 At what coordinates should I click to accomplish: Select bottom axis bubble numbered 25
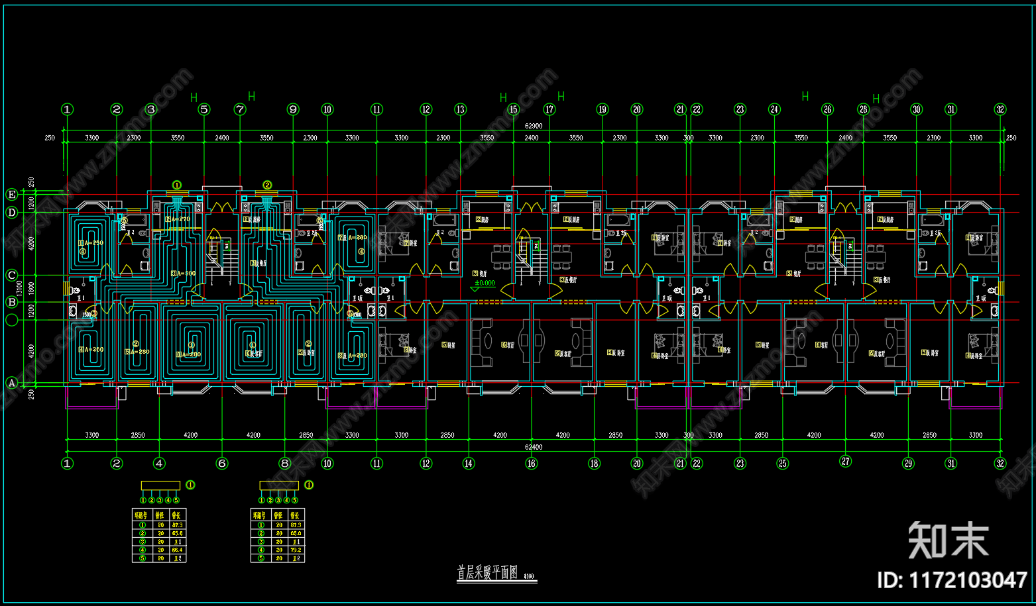coord(783,464)
